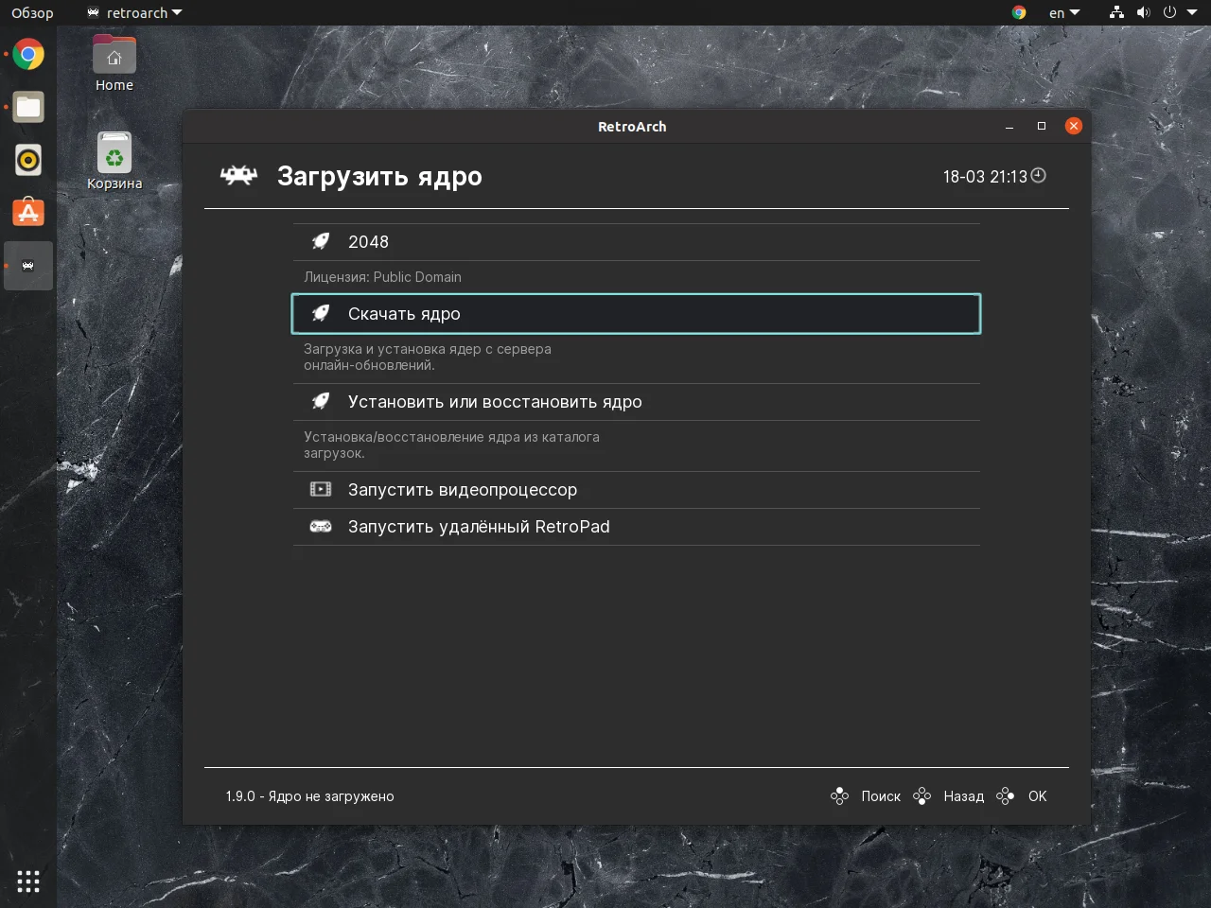The image size is (1211, 908).
Task: Click gamepad icon beside Запустить удалённый RetroPad
Action: [x=321, y=527]
